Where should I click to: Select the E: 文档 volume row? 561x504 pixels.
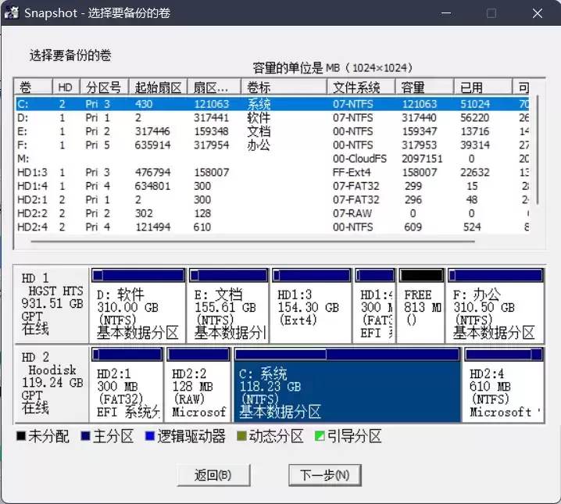tap(272, 131)
